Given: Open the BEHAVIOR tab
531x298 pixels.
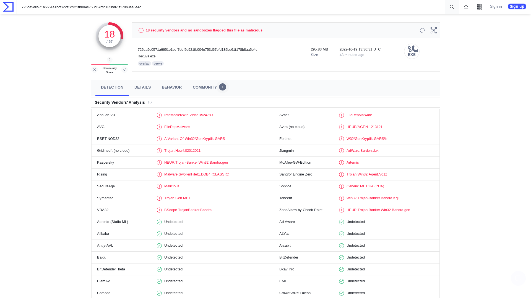Looking at the screenshot, I should coord(171,87).
